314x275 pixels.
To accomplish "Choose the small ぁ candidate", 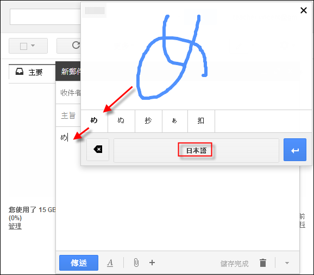I will (x=174, y=120).
